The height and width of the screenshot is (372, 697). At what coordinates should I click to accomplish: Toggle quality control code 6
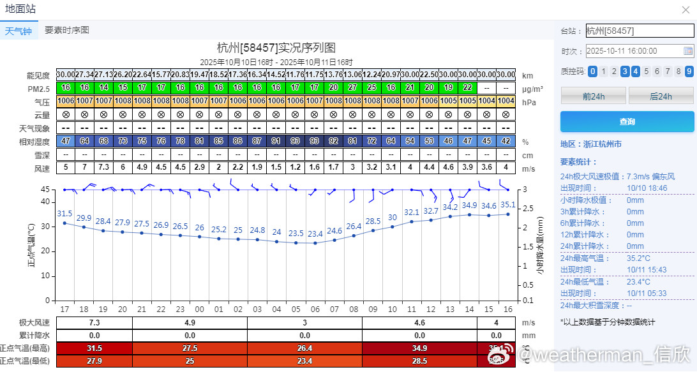(x=657, y=71)
